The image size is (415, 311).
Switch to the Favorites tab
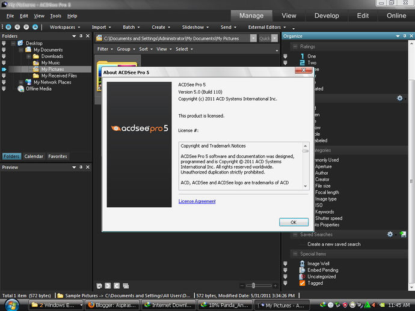(57, 156)
